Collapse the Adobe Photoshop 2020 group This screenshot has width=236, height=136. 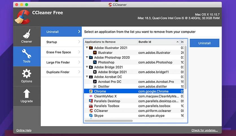87,58
